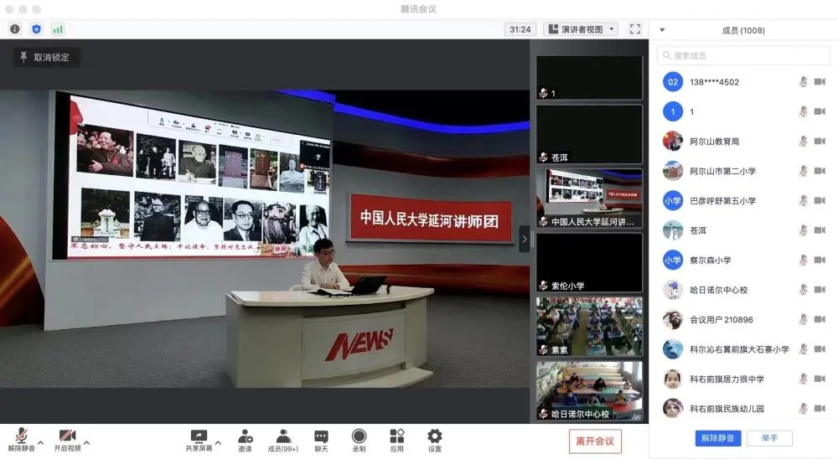838x459 pixels.
Task: Unmute microphone in bottom toolbar
Action: pyautogui.click(x=22, y=441)
